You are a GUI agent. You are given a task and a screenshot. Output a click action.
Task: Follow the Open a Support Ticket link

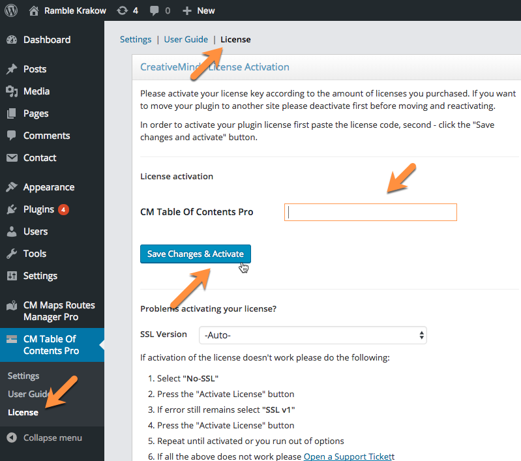coord(348,456)
